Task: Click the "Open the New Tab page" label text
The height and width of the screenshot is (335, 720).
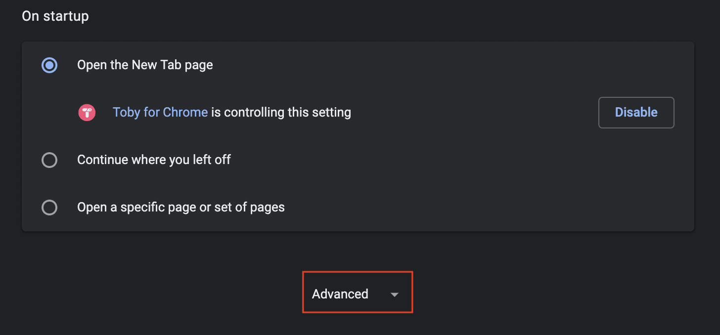Action: pyautogui.click(x=145, y=65)
